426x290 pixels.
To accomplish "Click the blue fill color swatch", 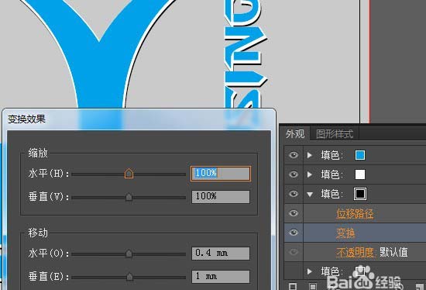I will click(x=360, y=155).
